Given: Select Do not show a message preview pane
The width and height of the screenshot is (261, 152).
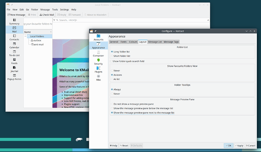Looking at the screenshot, I should [132, 104].
